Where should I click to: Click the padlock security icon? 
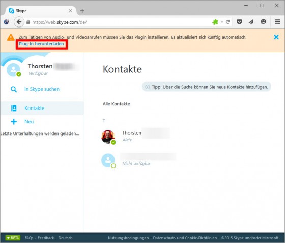pyautogui.click(x=28, y=22)
